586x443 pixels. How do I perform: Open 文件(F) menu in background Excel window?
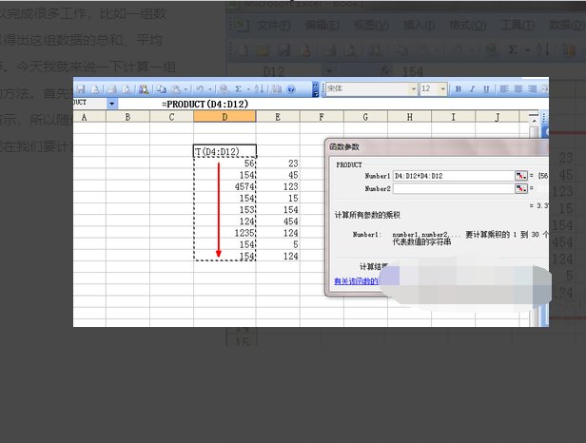[x=273, y=26]
